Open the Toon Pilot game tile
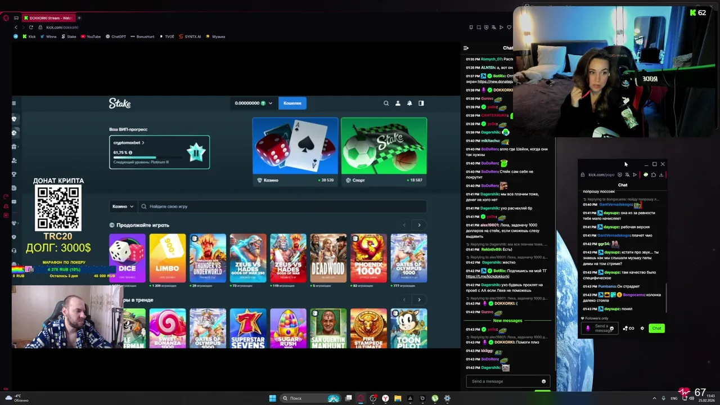720x405 pixels. click(x=409, y=328)
